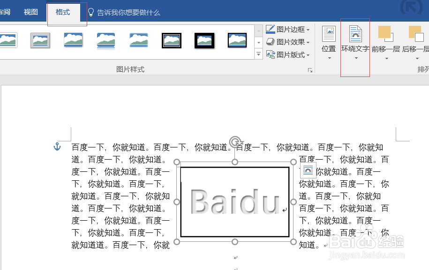Open the 图片边框 dropdown
Image resolution: width=429 pixels, height=270 pixels.
click(288, 29)
